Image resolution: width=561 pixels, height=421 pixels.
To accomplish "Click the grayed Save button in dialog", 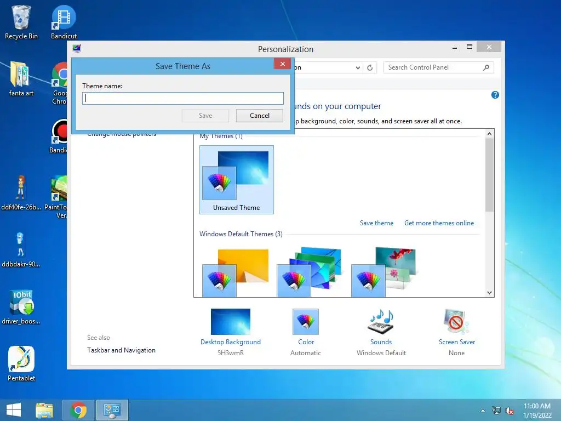I will pos(205,116).
